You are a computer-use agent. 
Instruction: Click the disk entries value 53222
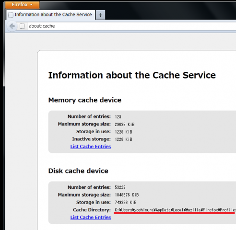(120, 187)
